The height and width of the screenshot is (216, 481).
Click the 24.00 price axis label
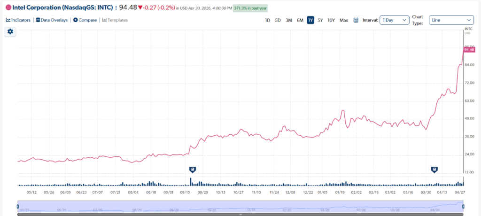pyautogui.click(x=469, y=154)
